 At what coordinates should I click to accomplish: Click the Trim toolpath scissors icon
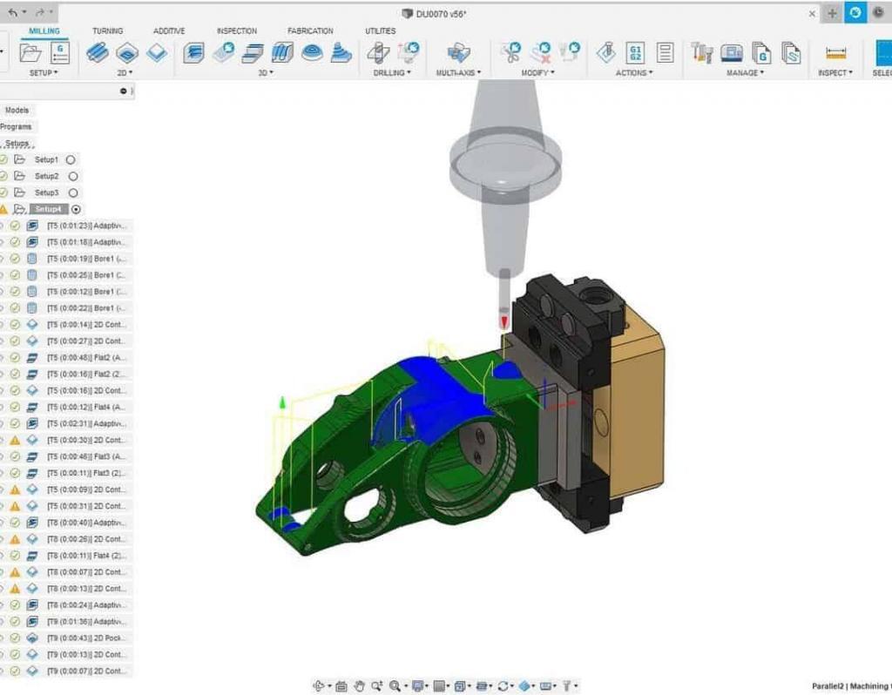tap(510, 52)
